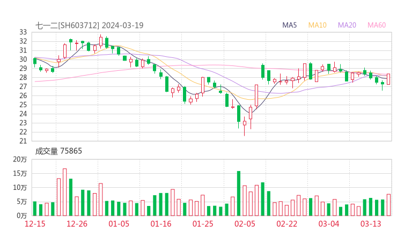Click the stock title 七一二[SH603712] 2024-03-19
The image size is (397, 236).
pyautogui.click(x=90, y=25)
